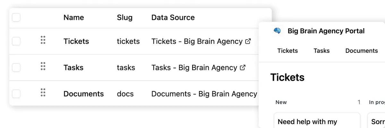Open the "Need help with my" ticket card
The width and height of the screenshot is (385, 128).
317,121
